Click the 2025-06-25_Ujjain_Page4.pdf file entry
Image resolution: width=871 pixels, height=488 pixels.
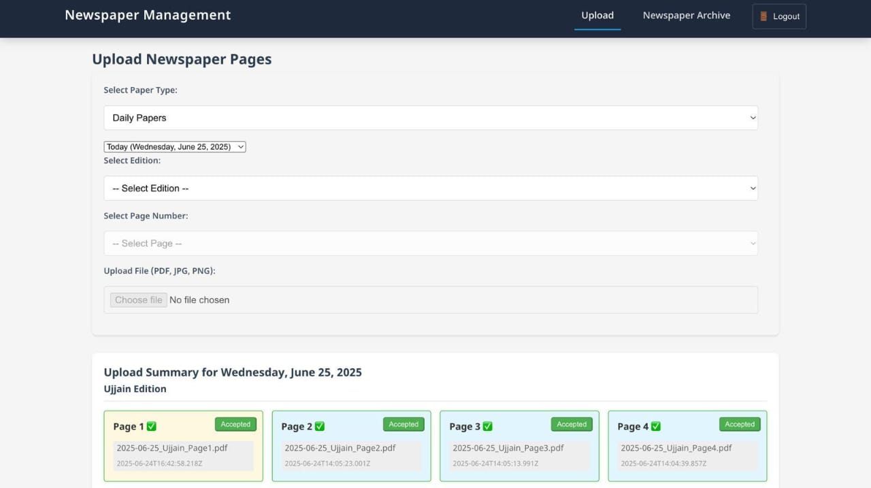tap(676, 448)
